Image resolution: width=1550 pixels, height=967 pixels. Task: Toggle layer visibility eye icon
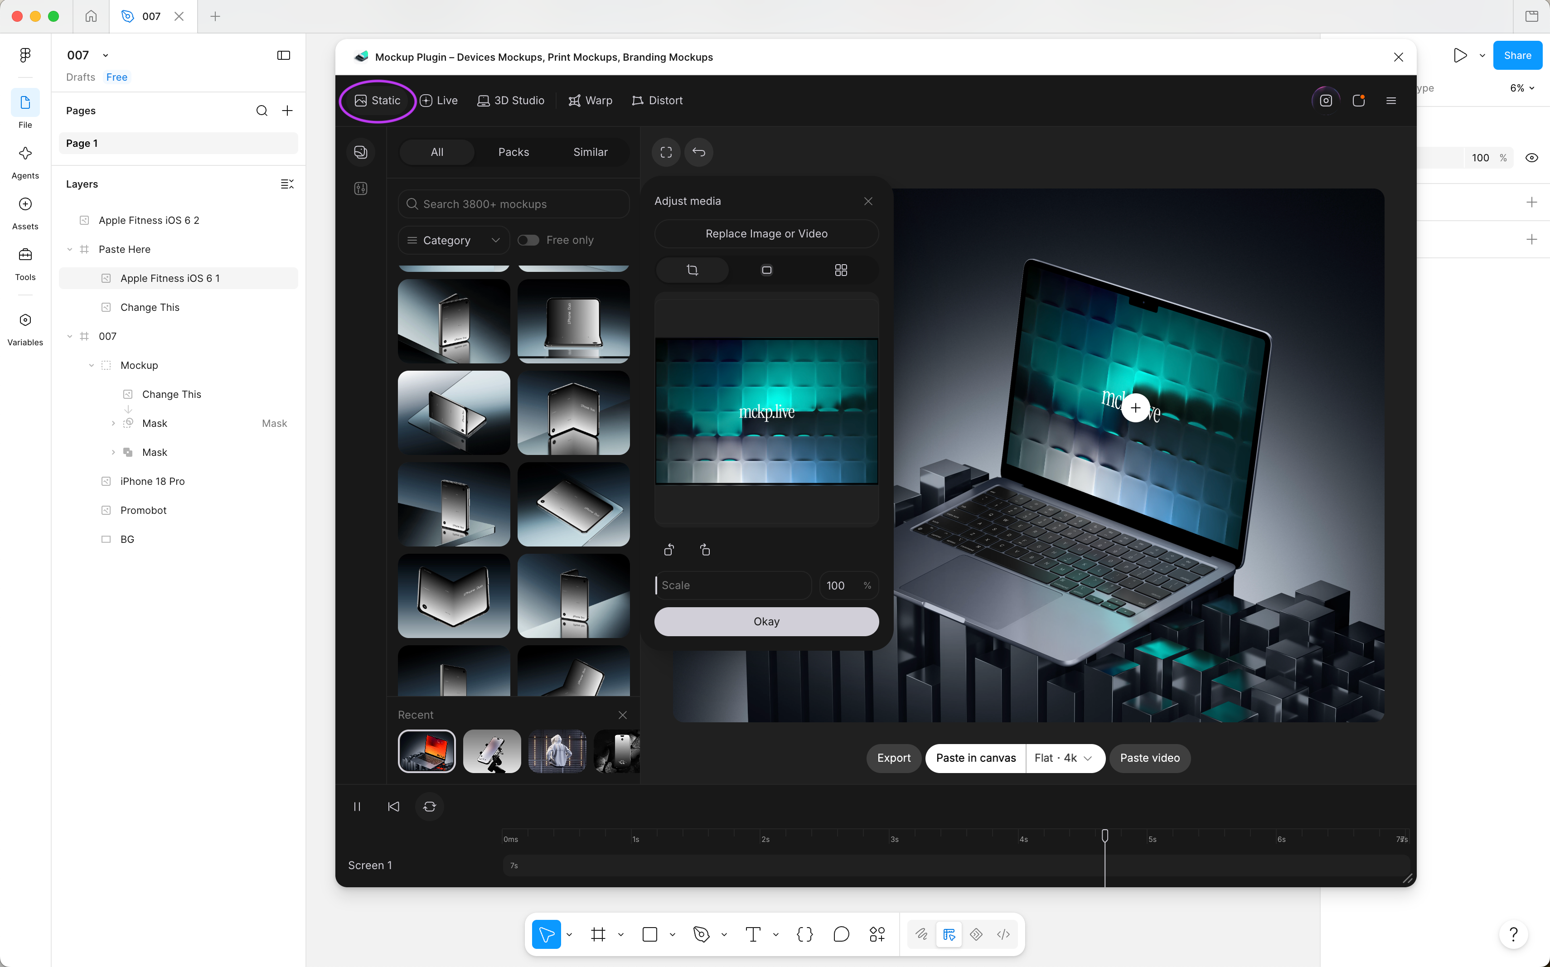click(1531, 158)
